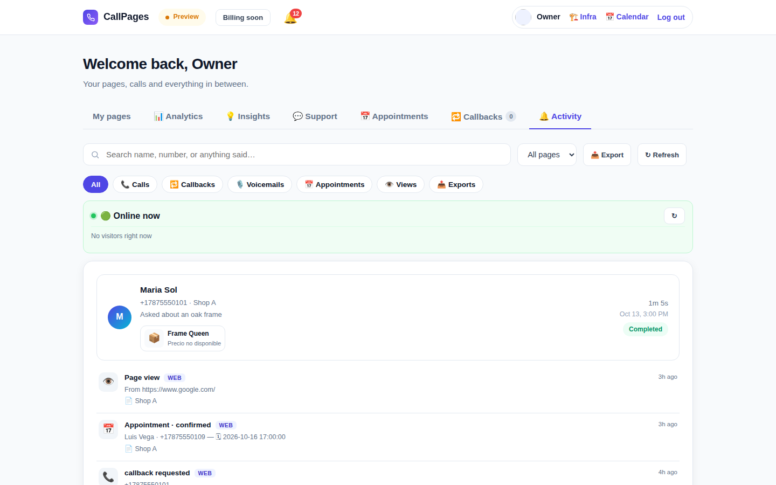Click the 'callback requested' title
The image size is (776, 485).
pos(157,473)
